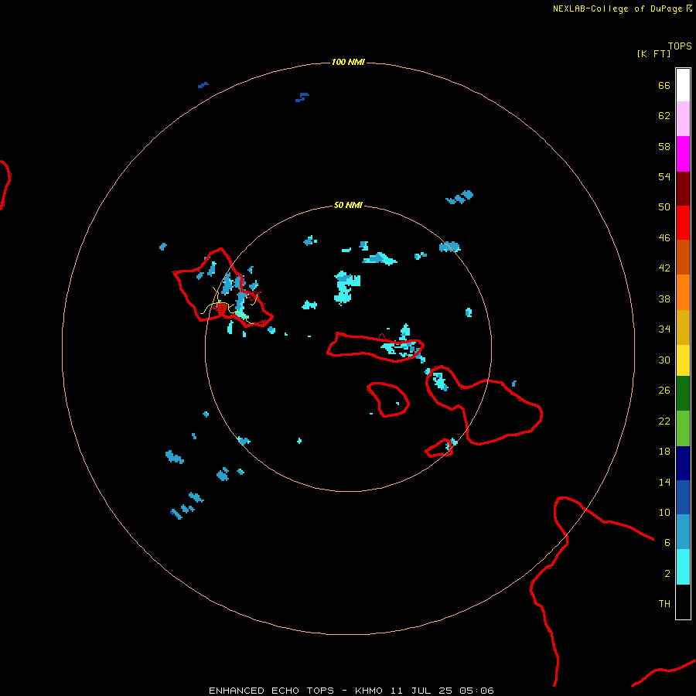
Task: Click the light pink legend swatch
Action: [x=683, y=118]
